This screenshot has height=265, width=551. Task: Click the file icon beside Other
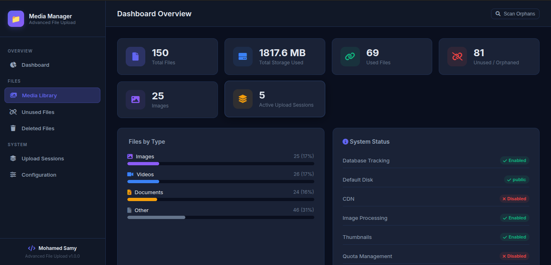129,210
